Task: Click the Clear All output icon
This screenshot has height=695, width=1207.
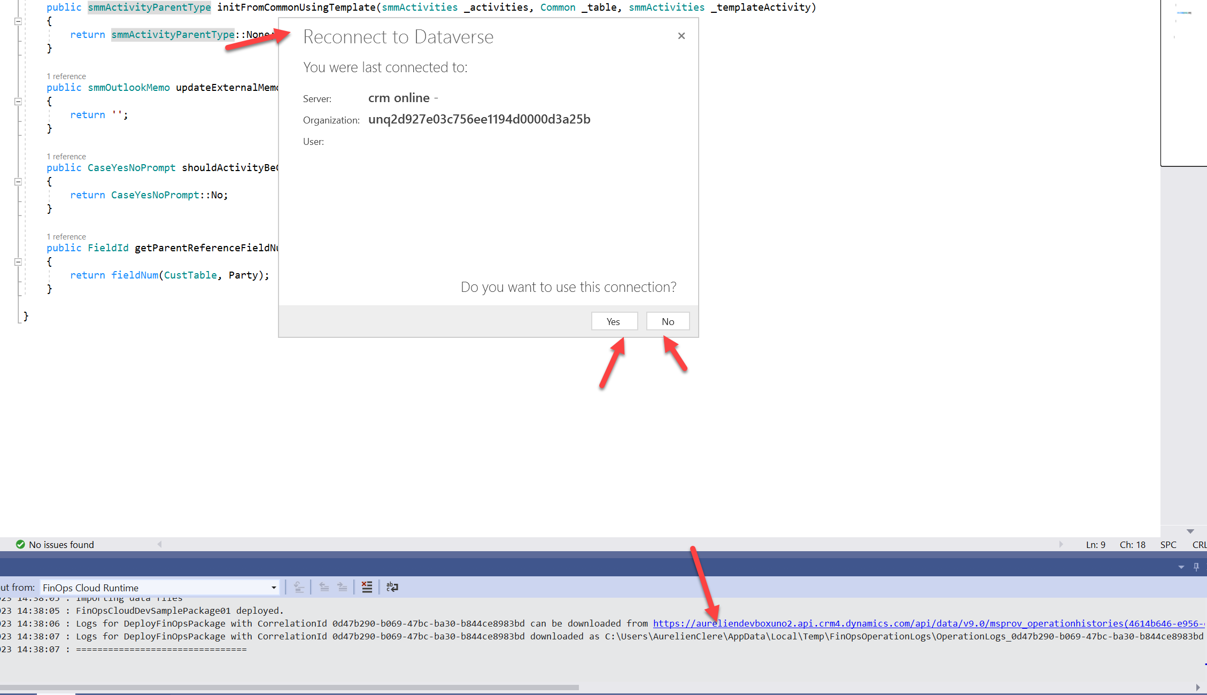Action: coord(367,587)
